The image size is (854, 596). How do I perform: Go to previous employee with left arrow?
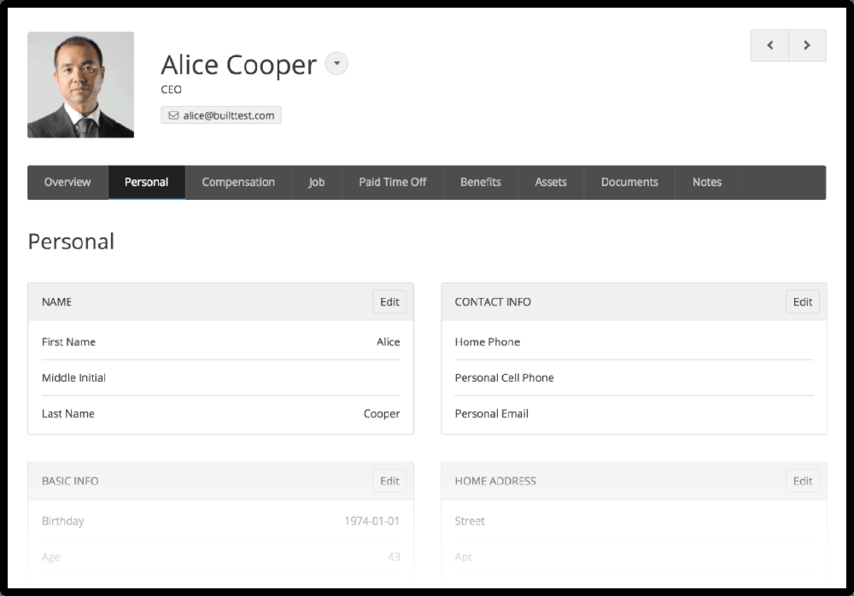[769, 45]
